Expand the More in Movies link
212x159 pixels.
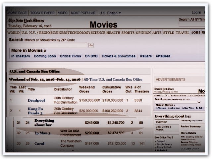click(x=28, y=51)
